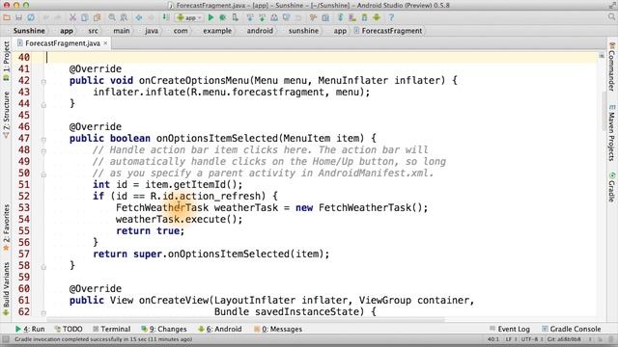Click the Copy icon in toolbar
This screenshot has height=347, width=618.
(x=84, y=17)
